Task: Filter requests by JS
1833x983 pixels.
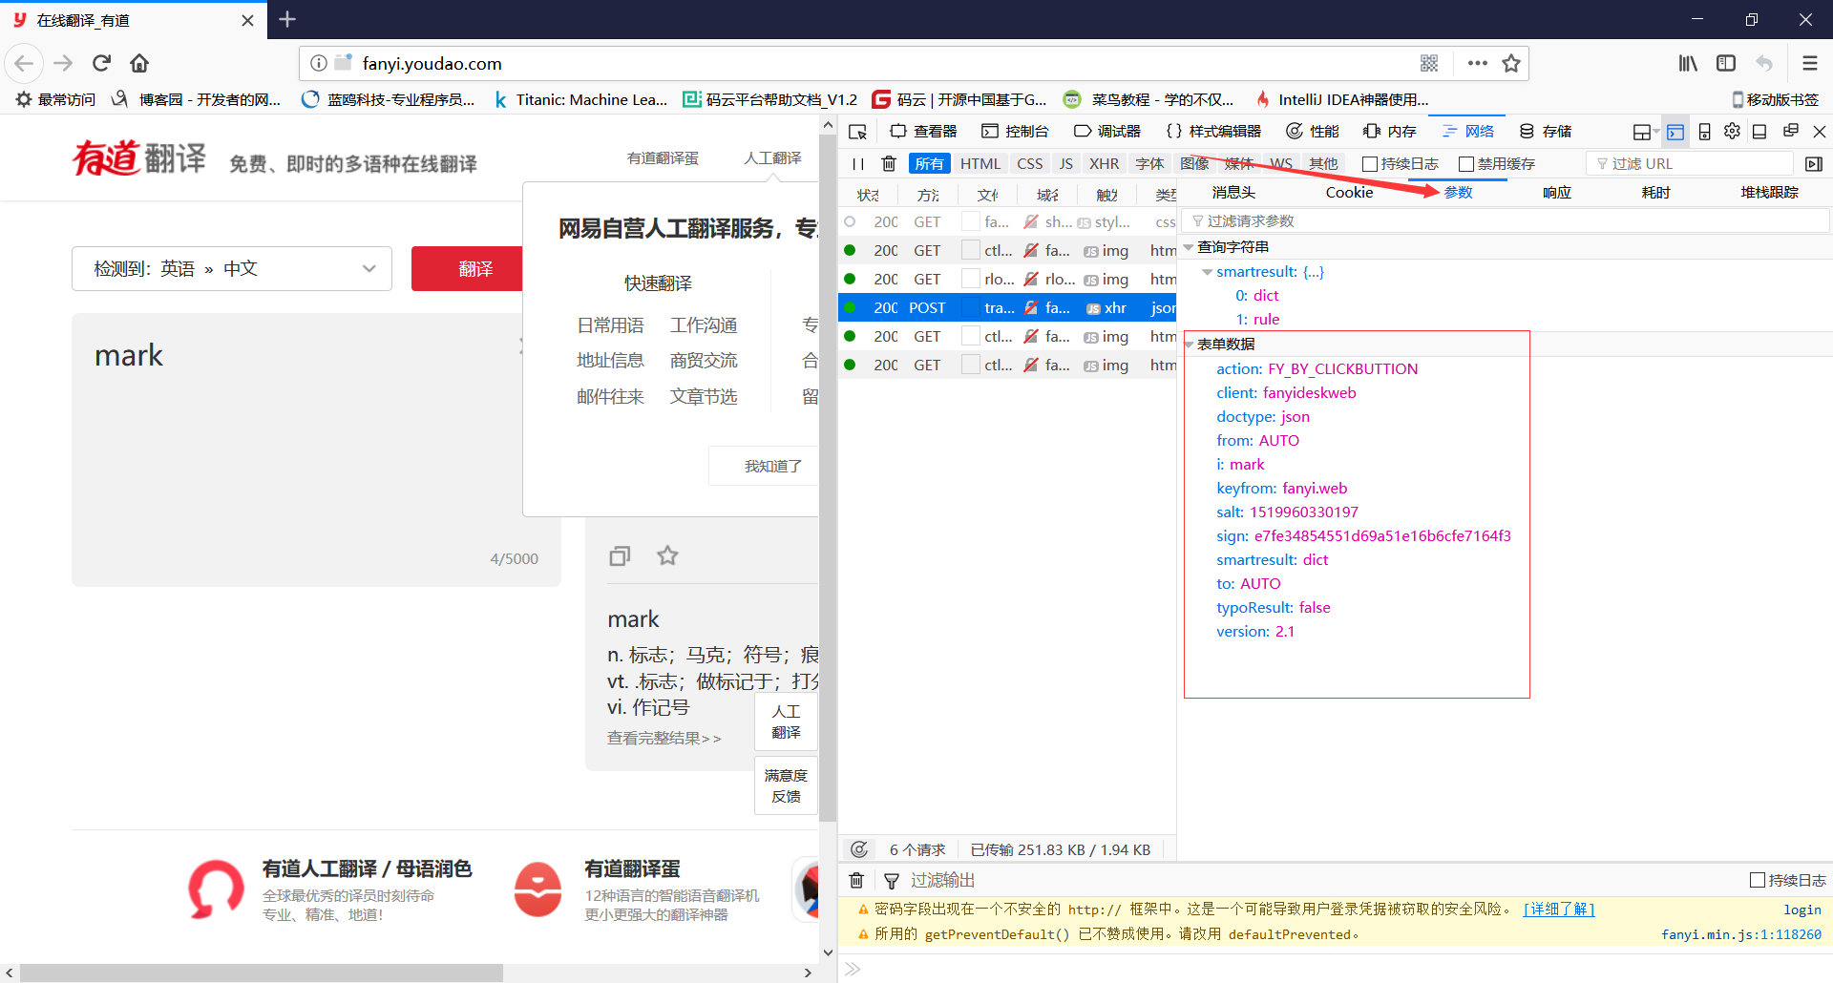Action: click(x=1066, y=164)
